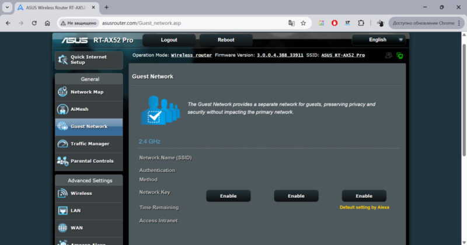Click the Network Map globe icon
Viewport: 467px width, 245px height.
click(62, 92)
